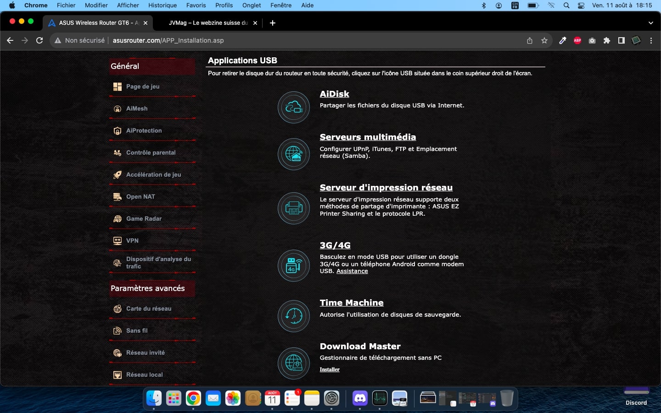Click the browser forward arrow
Viewport: 661px width, 413px height.
point(25,40)
